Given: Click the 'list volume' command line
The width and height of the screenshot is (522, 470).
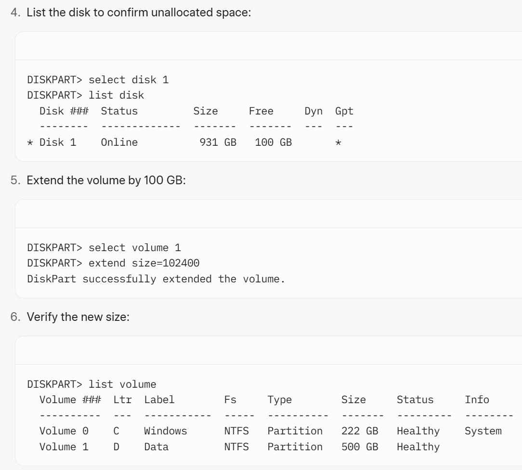Looking at the screenshot, I should tap(91, 384).
